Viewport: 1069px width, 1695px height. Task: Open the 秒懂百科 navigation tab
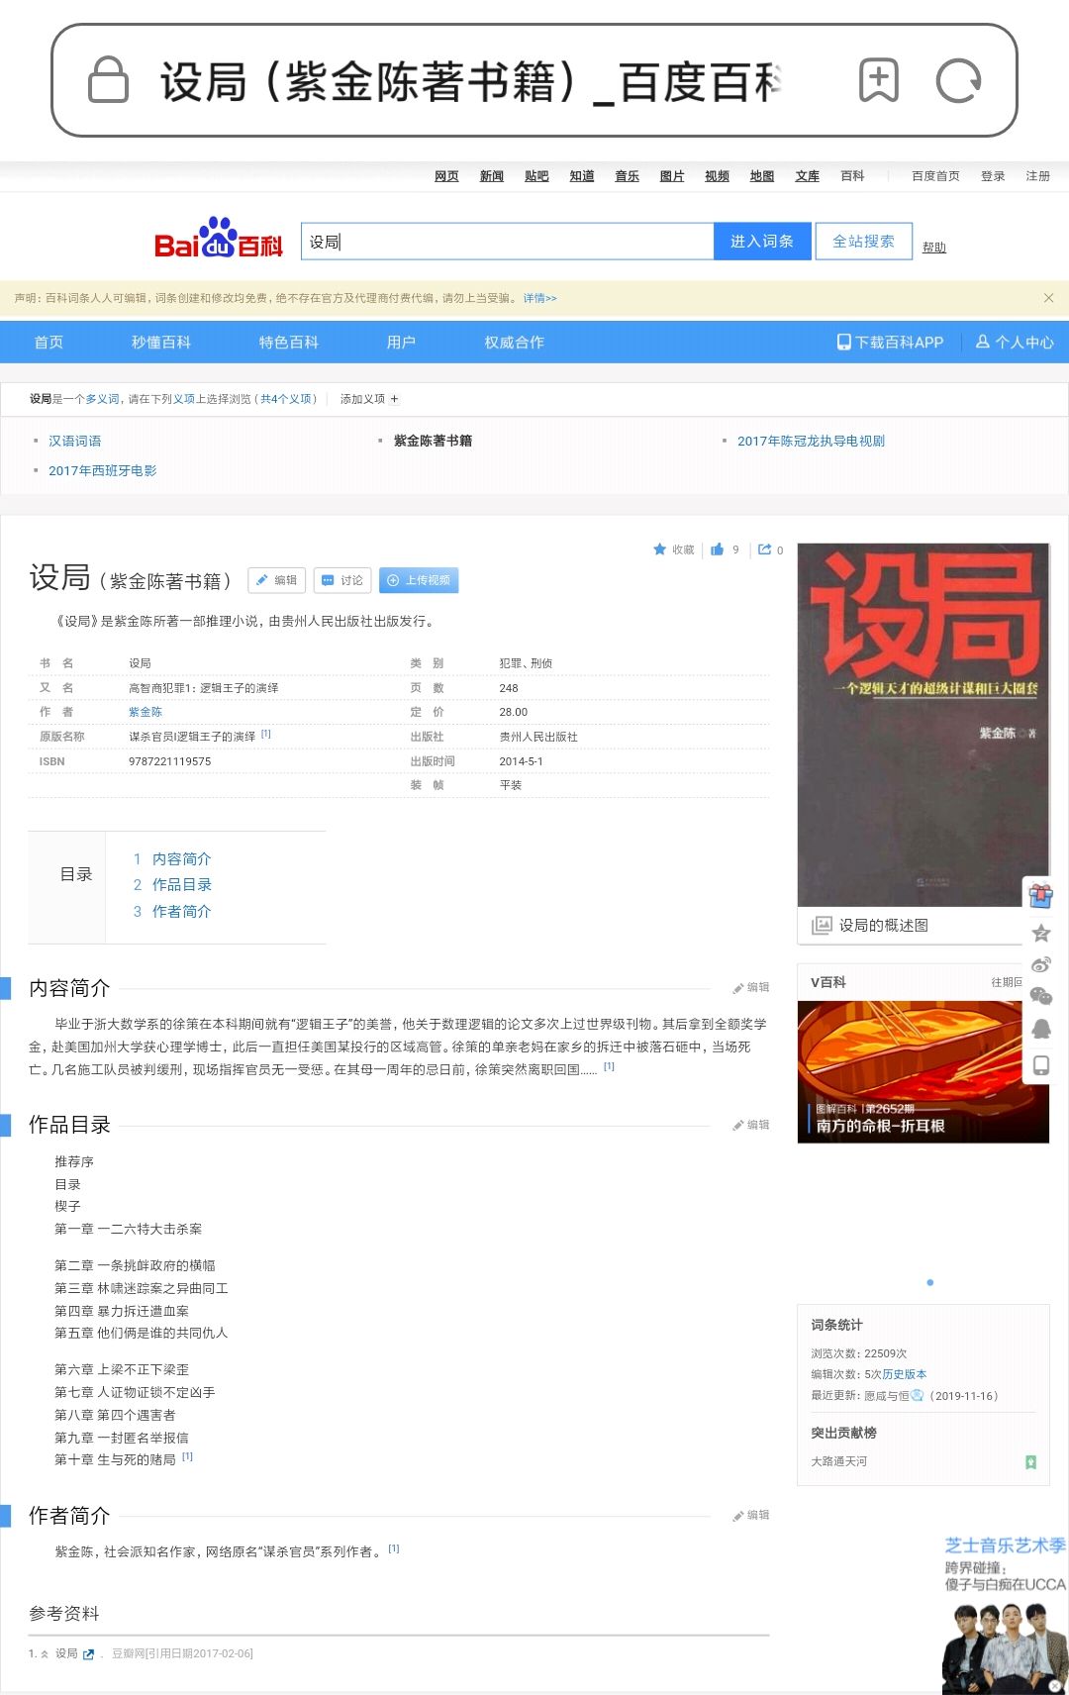161,343
